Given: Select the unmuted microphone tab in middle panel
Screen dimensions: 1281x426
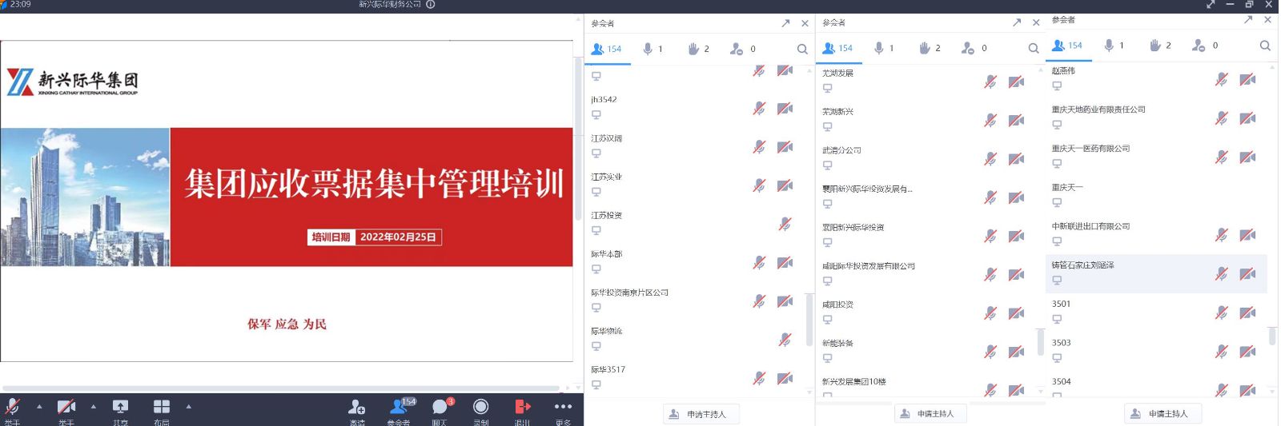Looking at the screenshot, I should pos(884,49).
